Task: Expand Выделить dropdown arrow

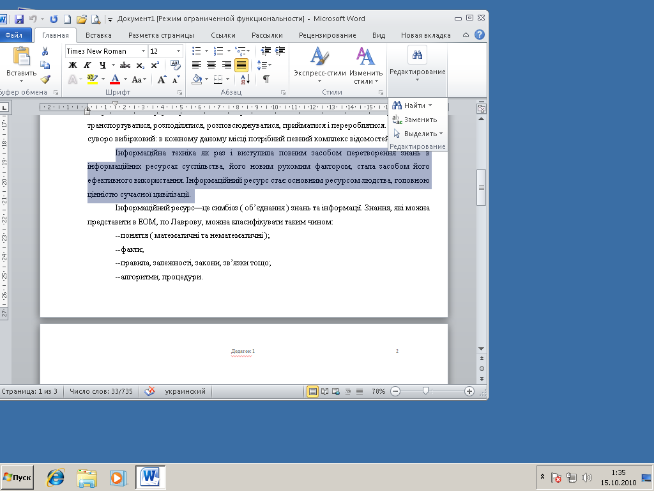Action: click(x=441, y=134)
